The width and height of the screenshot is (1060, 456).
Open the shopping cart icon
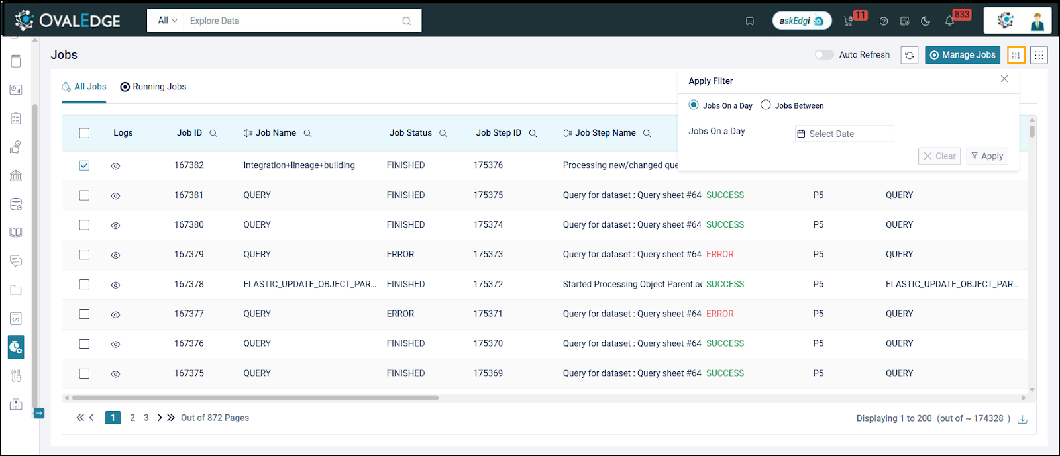pos(848,21)
